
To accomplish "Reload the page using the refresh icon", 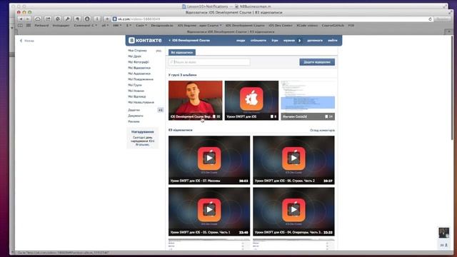I will click(430, 19).
